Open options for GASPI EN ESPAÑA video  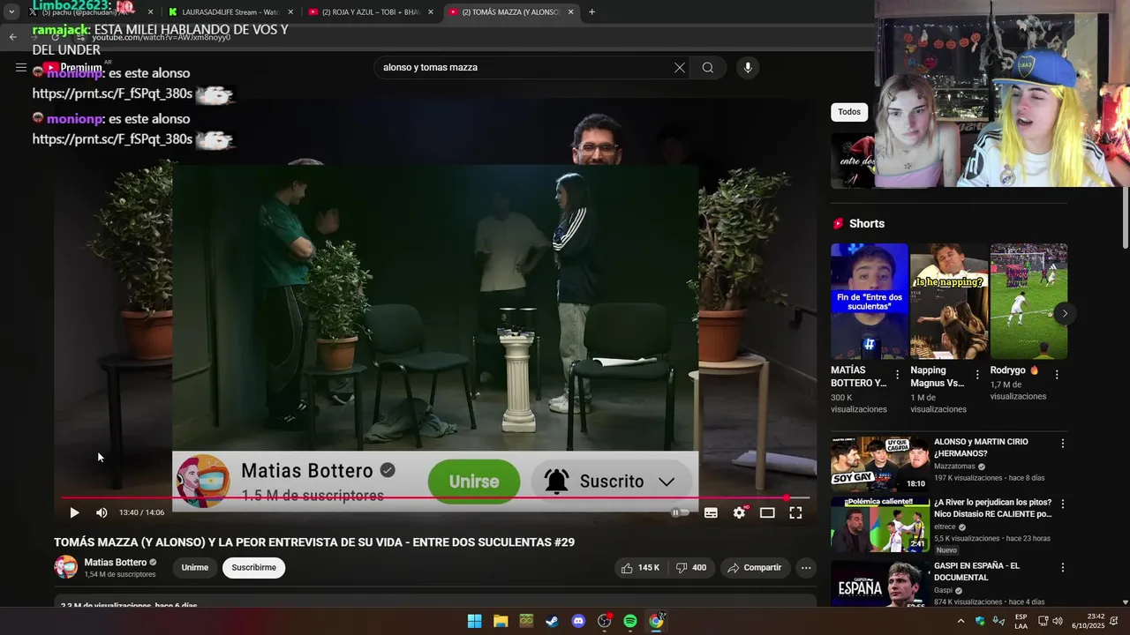(x=1063, y=567)
